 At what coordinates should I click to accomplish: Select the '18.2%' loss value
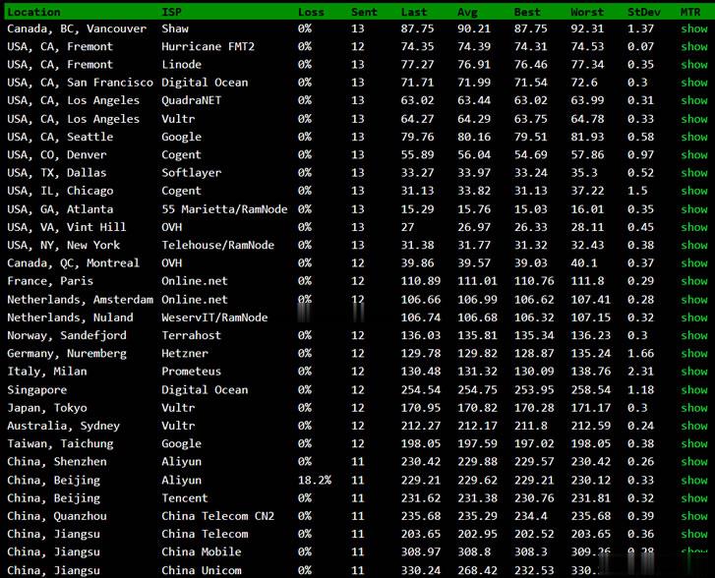[x=315, y=480]
